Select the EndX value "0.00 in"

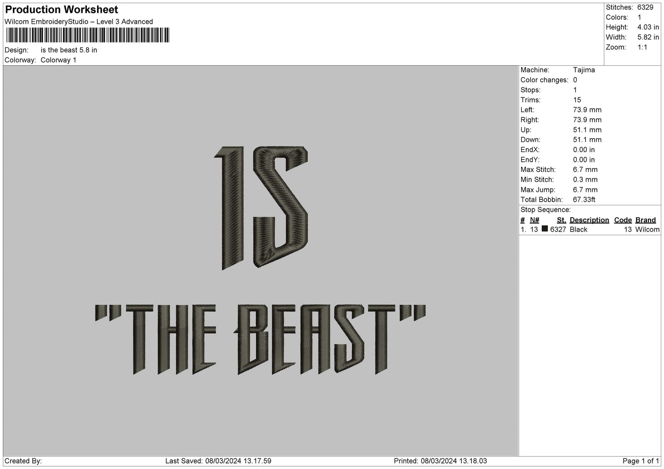[x=584, y=150]
